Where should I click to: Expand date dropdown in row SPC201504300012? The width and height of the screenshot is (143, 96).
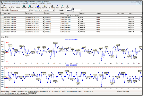point(43,24)
